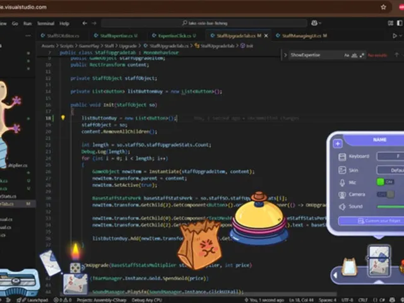The height and width of the screenshot is (303, 404).
Task: Expand the replace field chevron in find widget
Action: tap(285, 55)
